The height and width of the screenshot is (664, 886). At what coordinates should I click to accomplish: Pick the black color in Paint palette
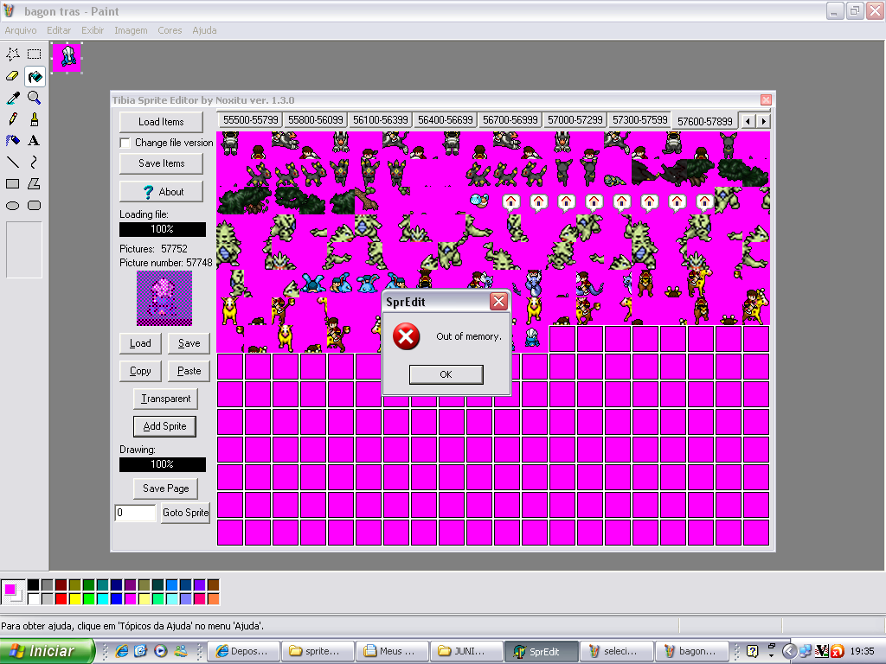click(34, 585)
